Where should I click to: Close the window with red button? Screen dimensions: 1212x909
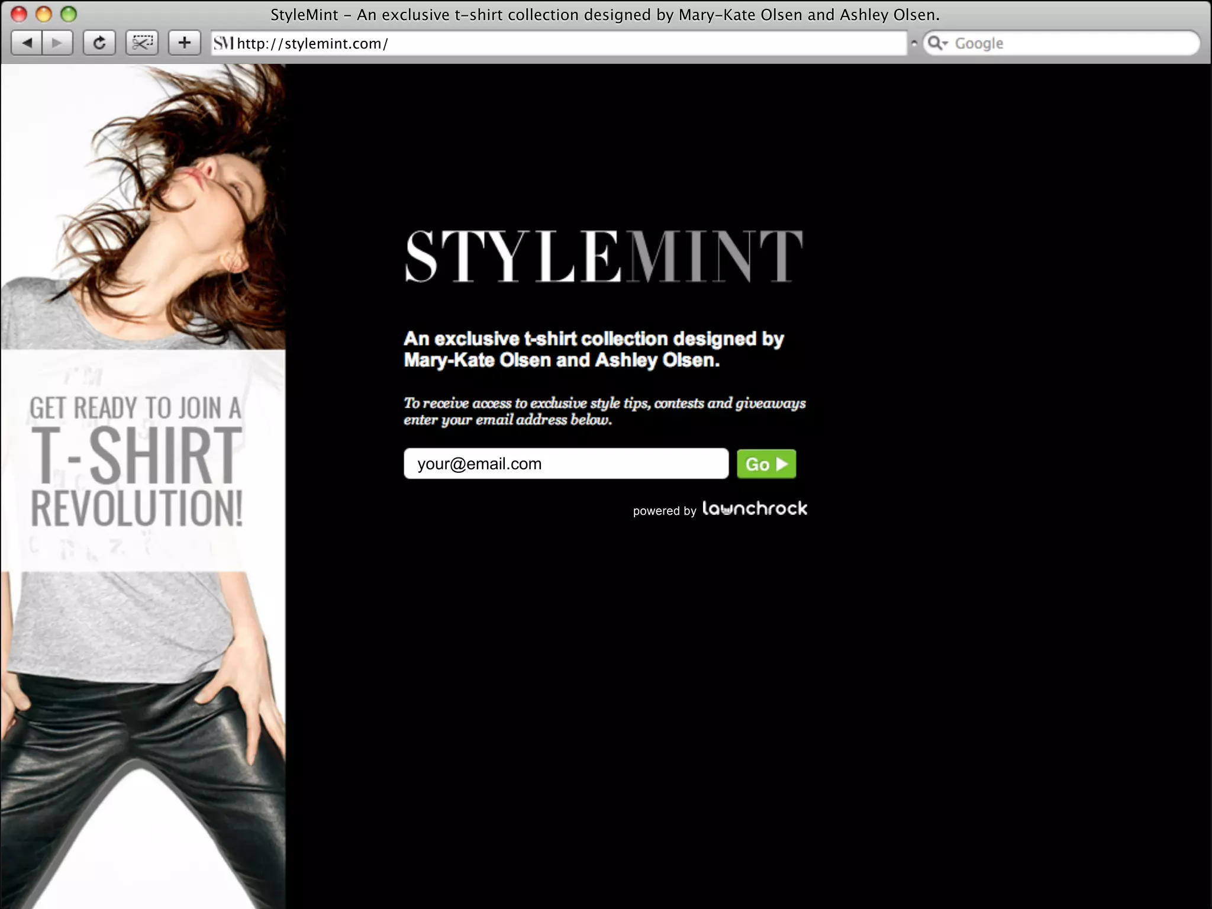(x=19, y=14)
